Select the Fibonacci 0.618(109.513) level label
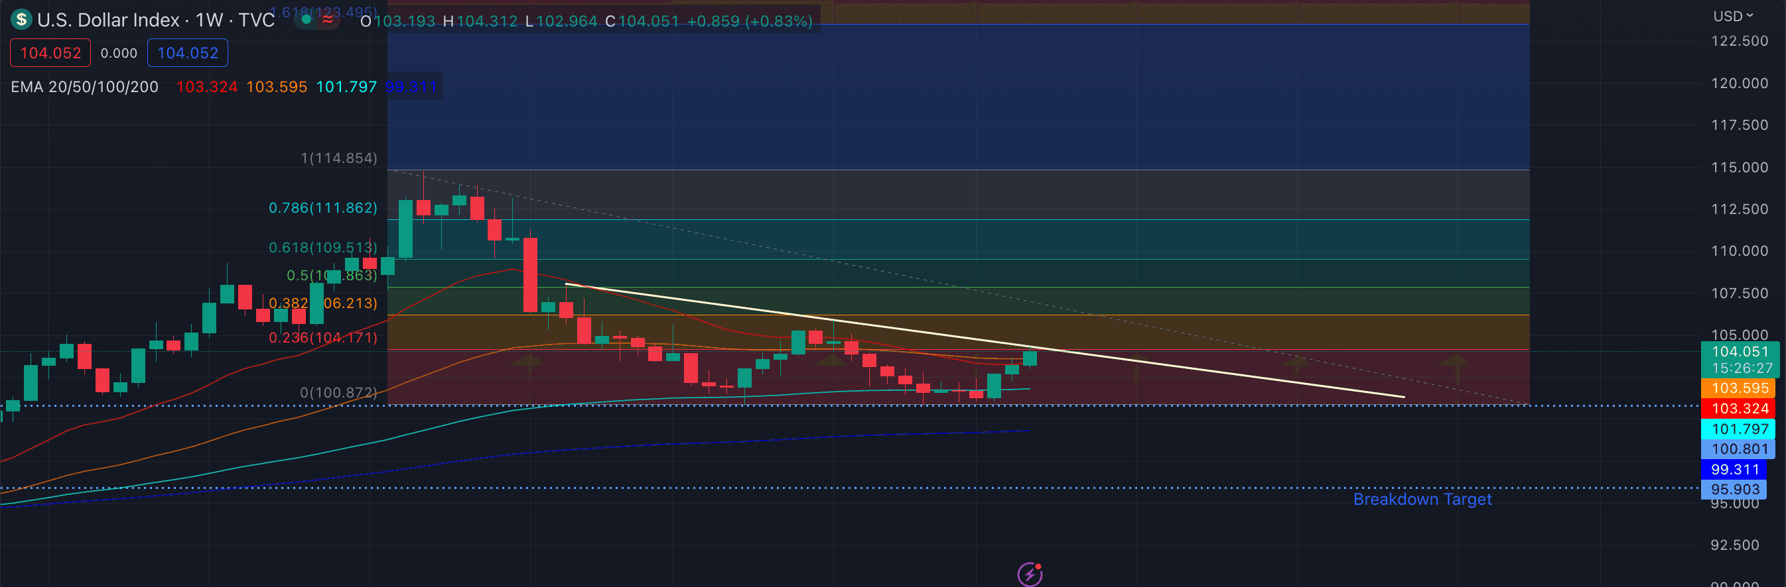This screenshot has height=587, width=1786. pos(323,248)
